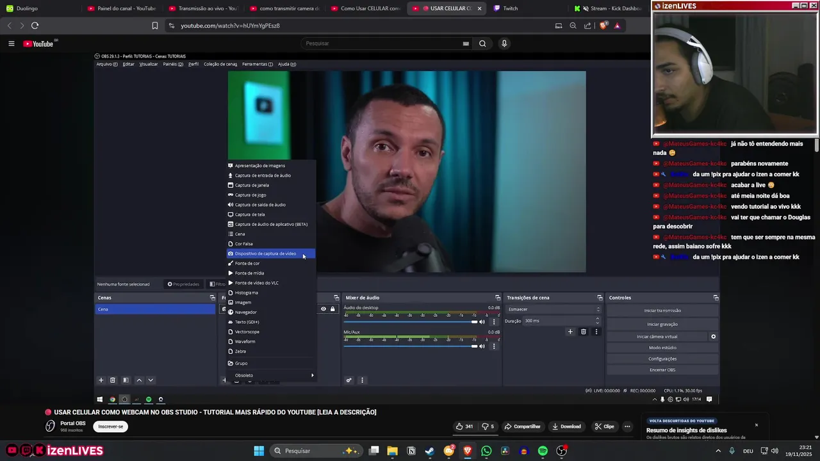Open advanced audio properties gears icon

point(349,380)
